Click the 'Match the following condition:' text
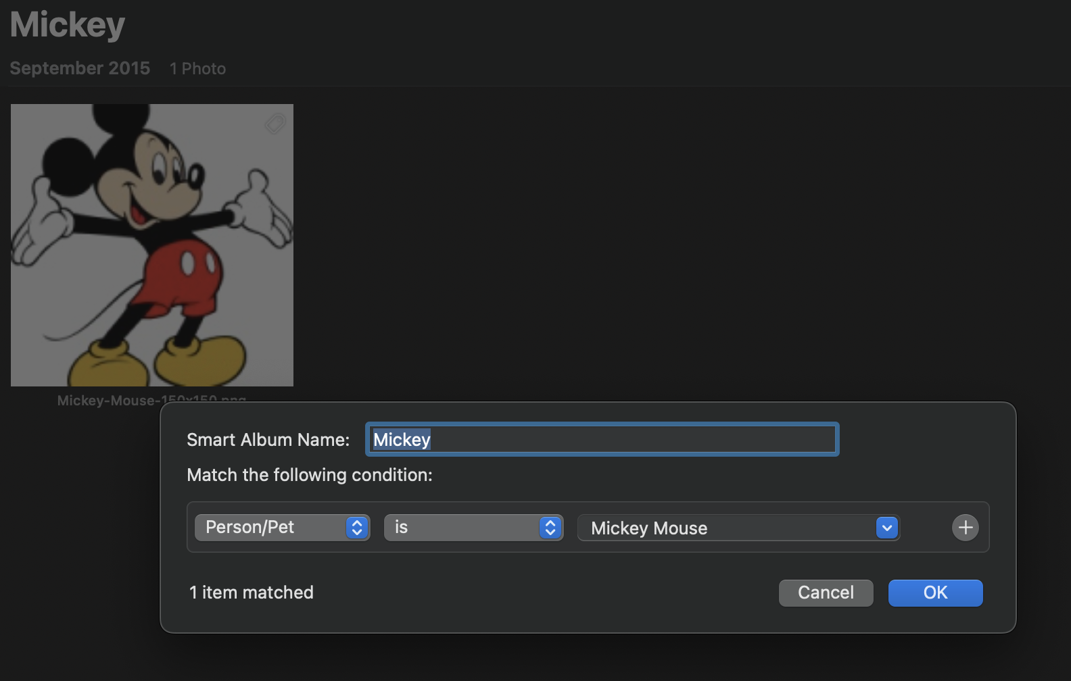1071x681 pixels. pos(310,475)
